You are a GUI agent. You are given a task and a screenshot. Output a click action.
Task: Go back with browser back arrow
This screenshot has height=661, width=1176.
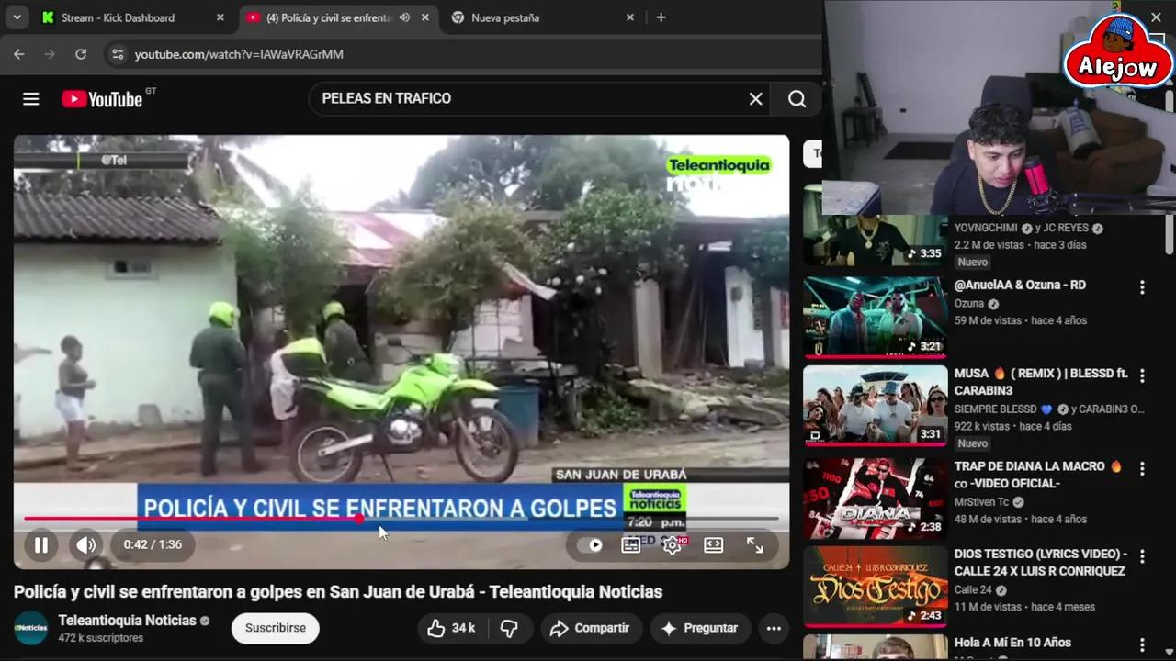point(19,54)
